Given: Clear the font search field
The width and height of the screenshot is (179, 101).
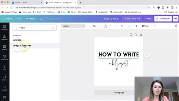Looking at the screenshot, I should click(53, 27).
